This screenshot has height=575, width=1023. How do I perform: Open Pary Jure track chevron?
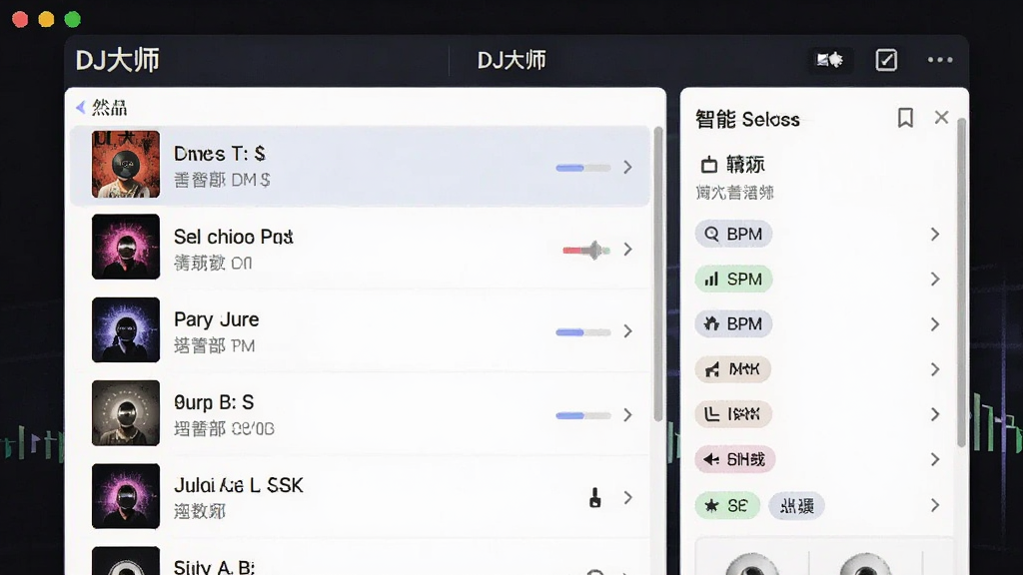627,331
